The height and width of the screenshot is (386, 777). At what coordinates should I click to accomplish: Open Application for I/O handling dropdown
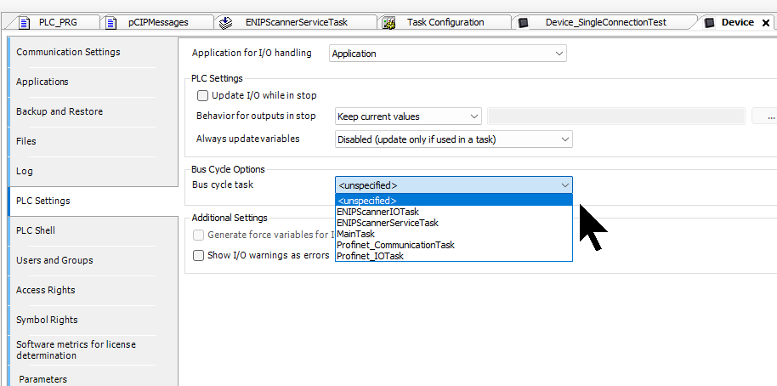pyautogui.click(x=447, y=54)
